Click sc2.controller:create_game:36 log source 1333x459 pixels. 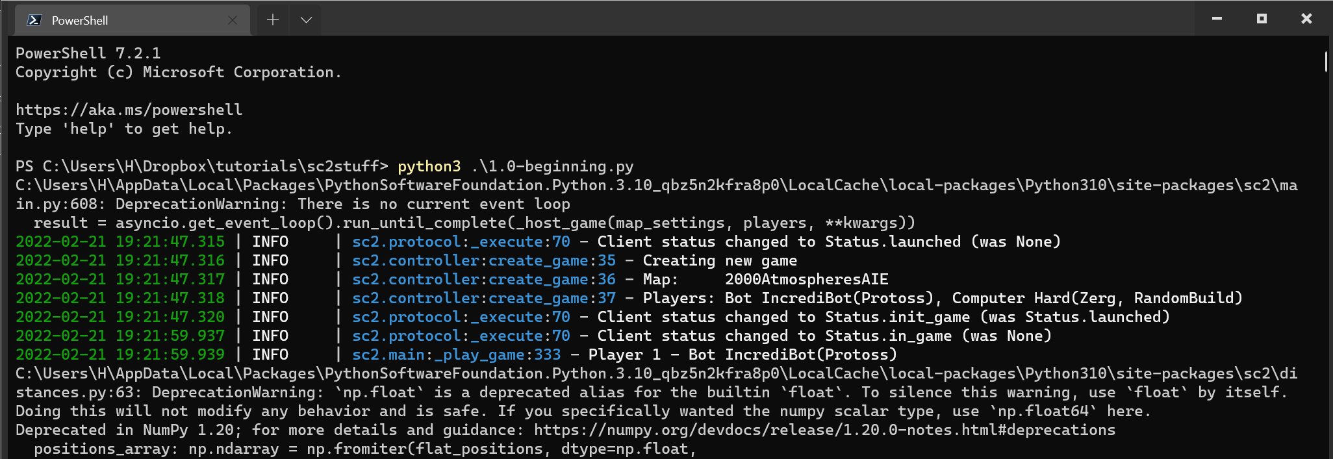point(483,279)
